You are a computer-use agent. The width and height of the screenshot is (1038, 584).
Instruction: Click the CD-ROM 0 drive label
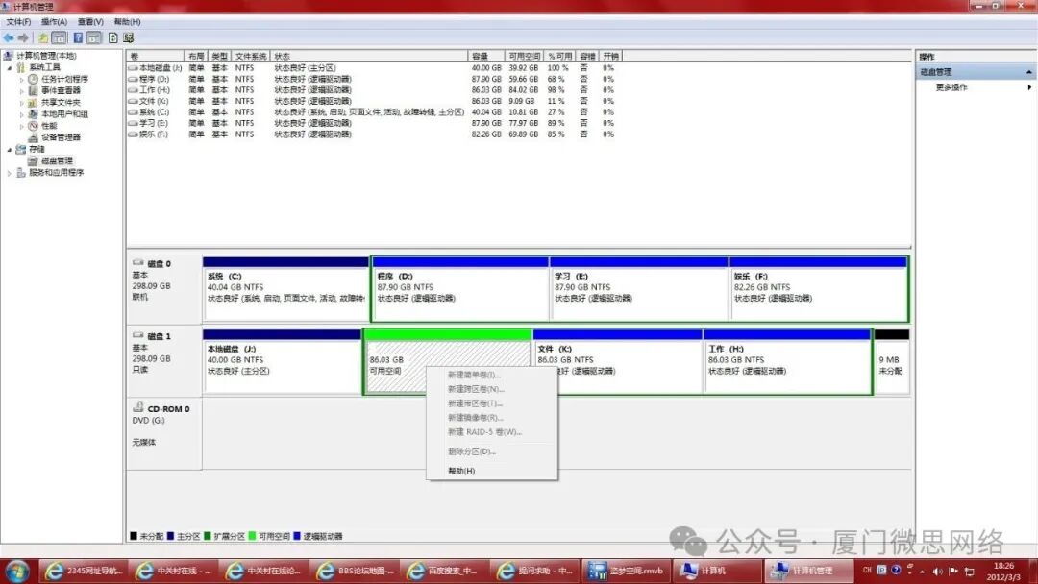[x=168, y=409]
